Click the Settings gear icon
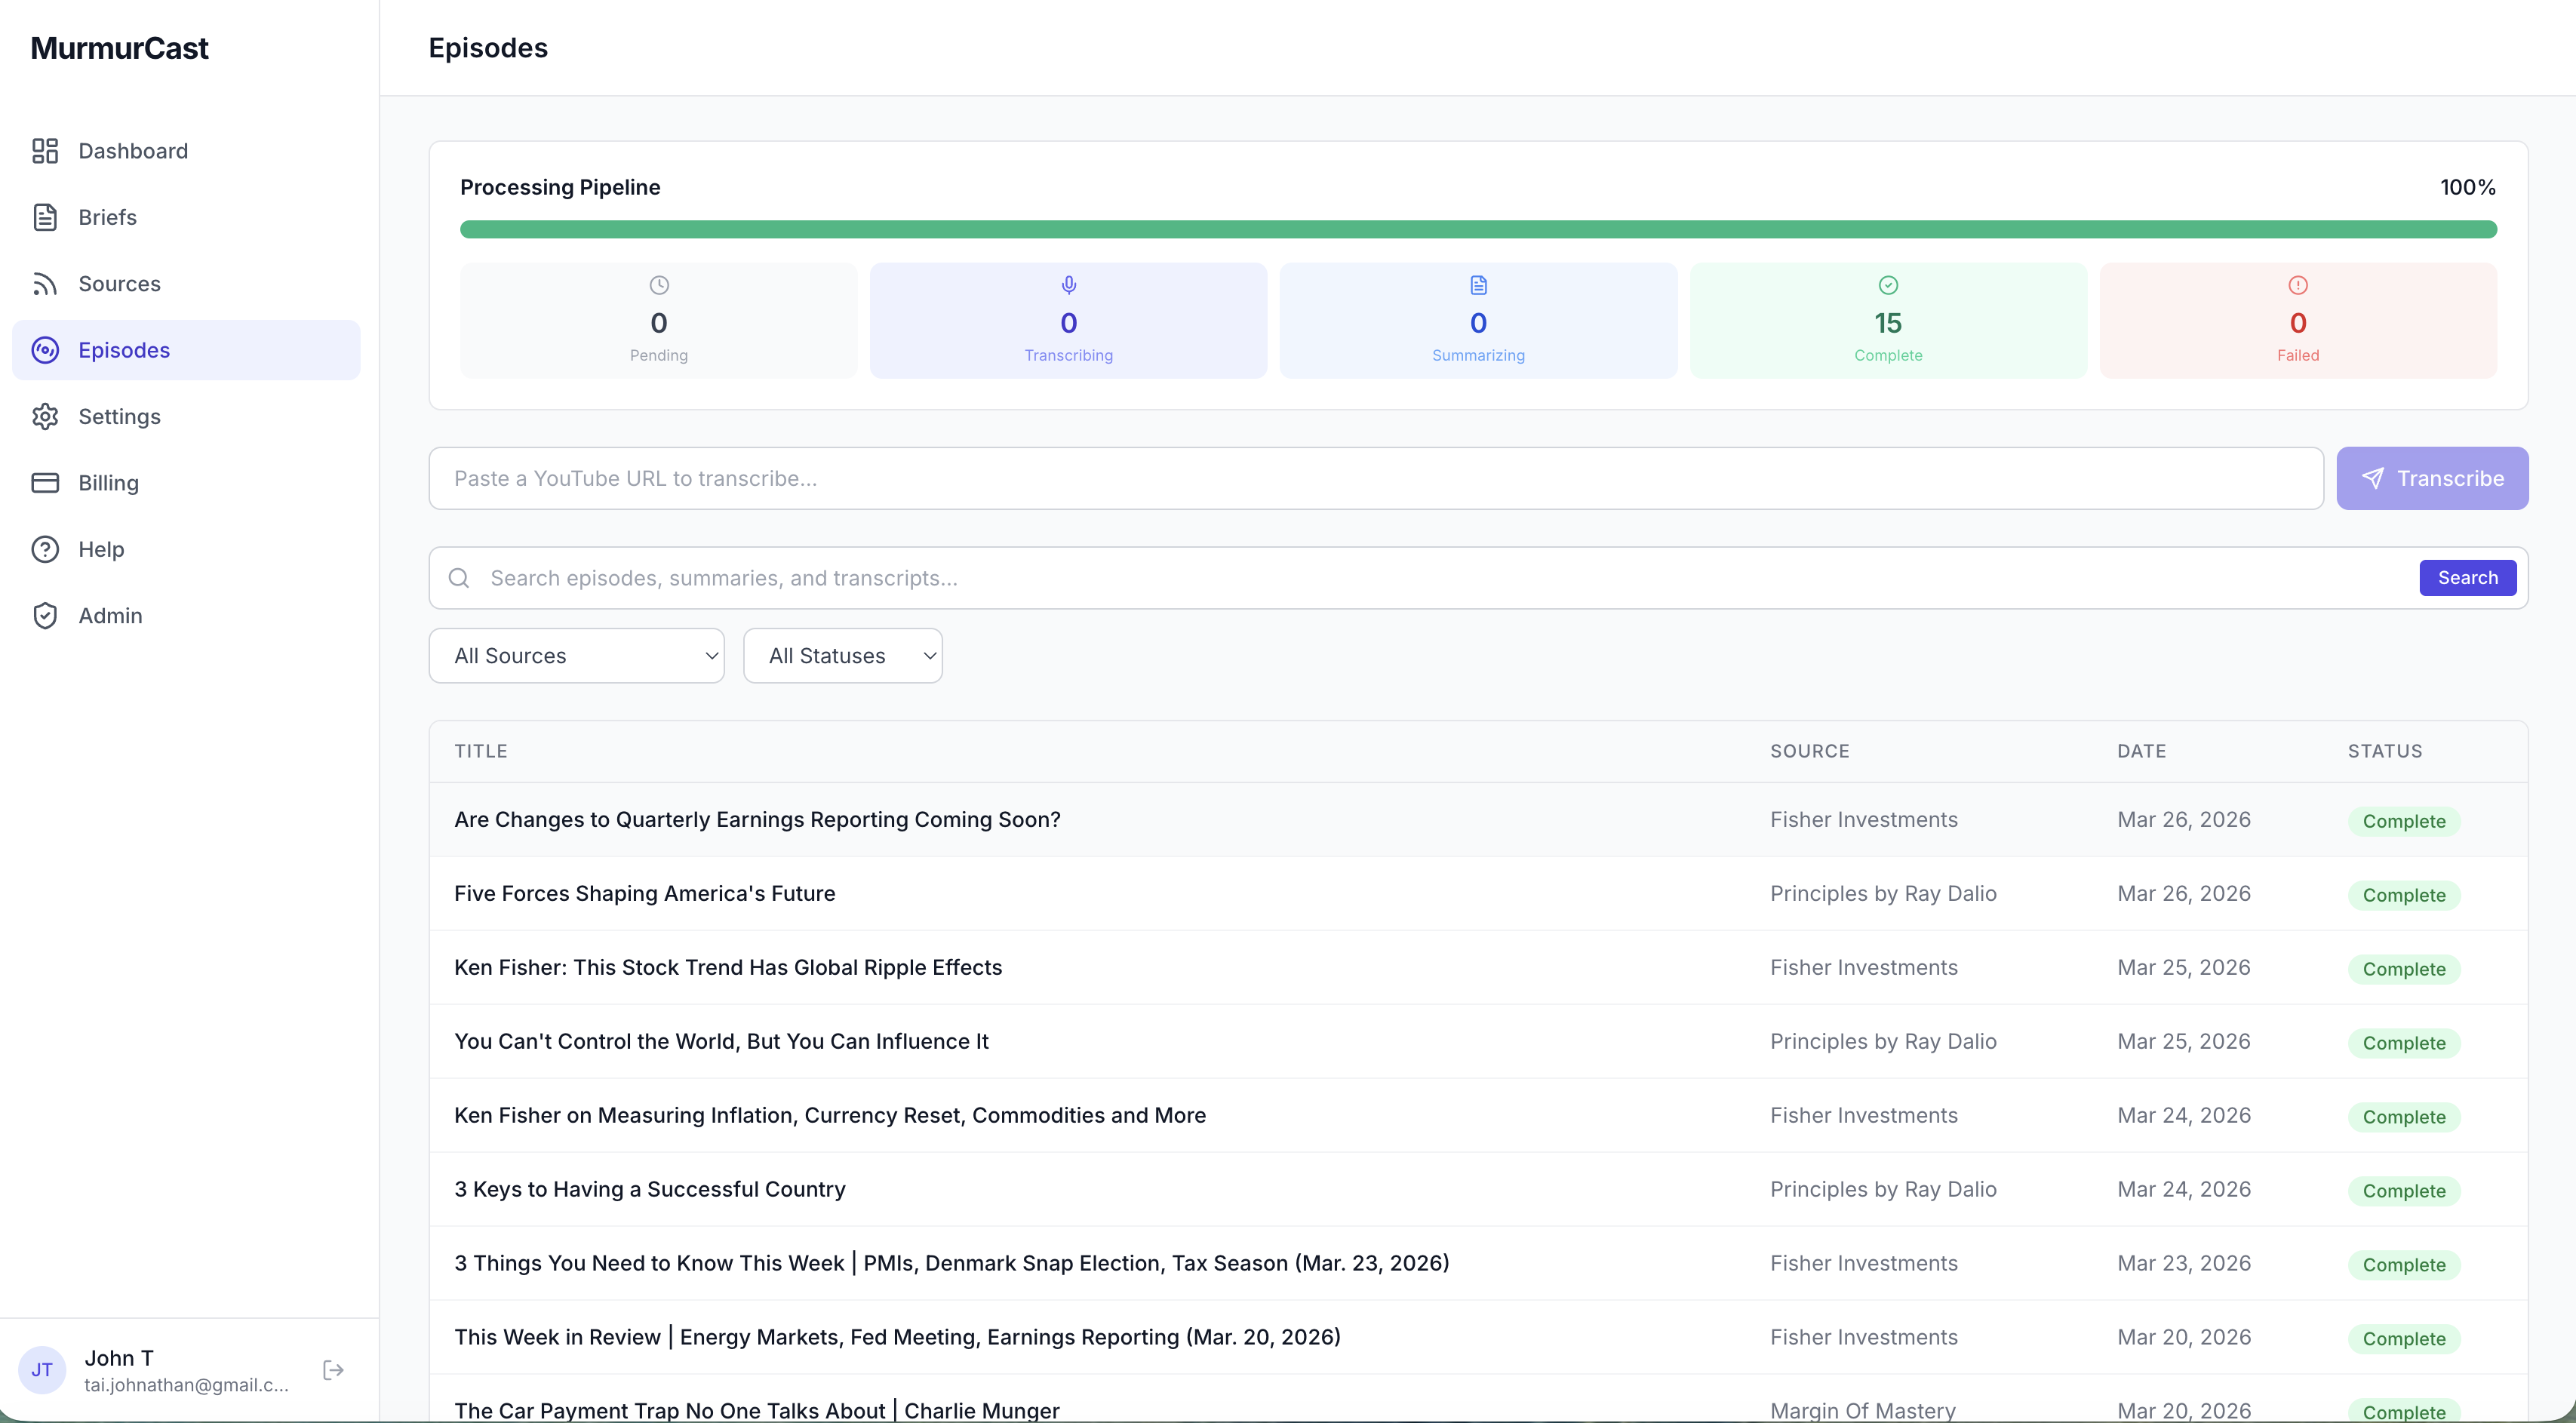This screenshot has width=2576, height=1423. (45, 416)
